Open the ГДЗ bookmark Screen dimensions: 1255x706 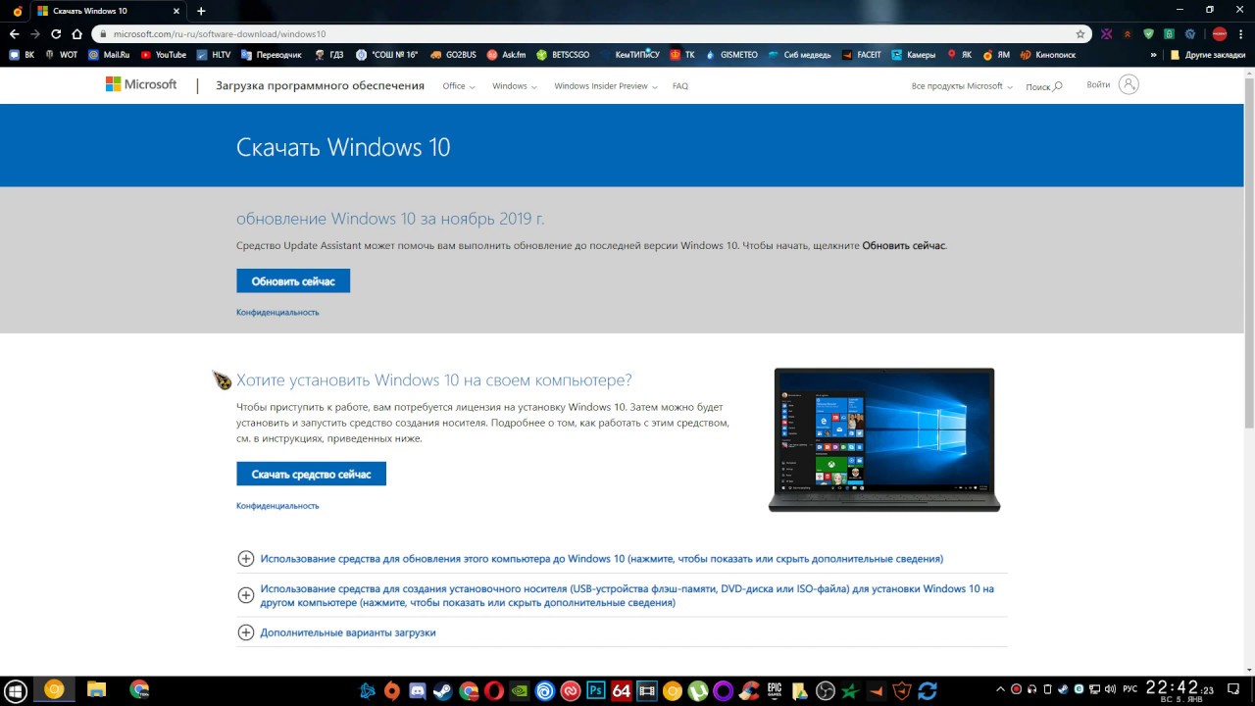330,55
